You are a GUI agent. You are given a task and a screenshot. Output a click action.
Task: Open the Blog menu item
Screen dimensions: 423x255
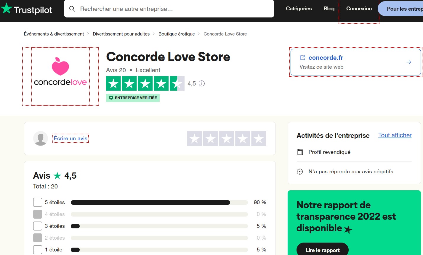329,9
